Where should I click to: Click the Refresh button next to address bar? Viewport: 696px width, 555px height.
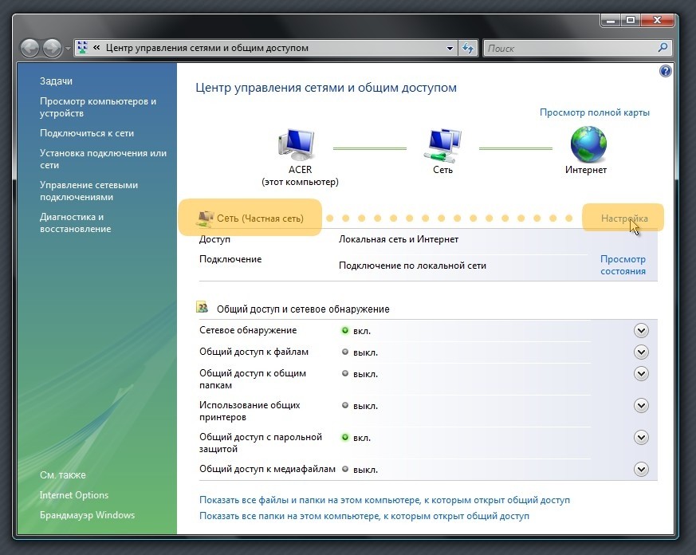click(468, 48)
